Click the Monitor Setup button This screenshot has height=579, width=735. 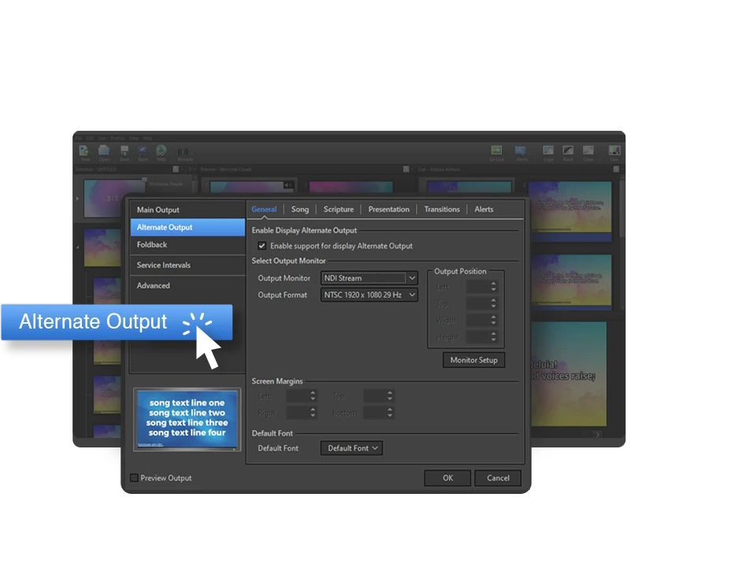474,360
